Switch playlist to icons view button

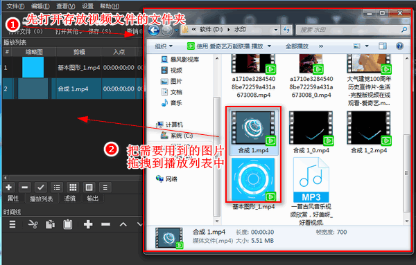click(x=89, y=188)
